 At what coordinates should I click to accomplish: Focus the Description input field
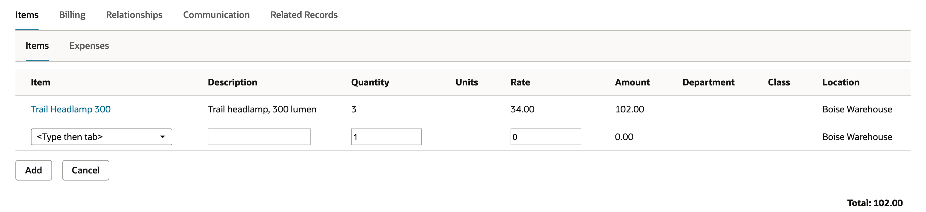(x=259, y=137)
